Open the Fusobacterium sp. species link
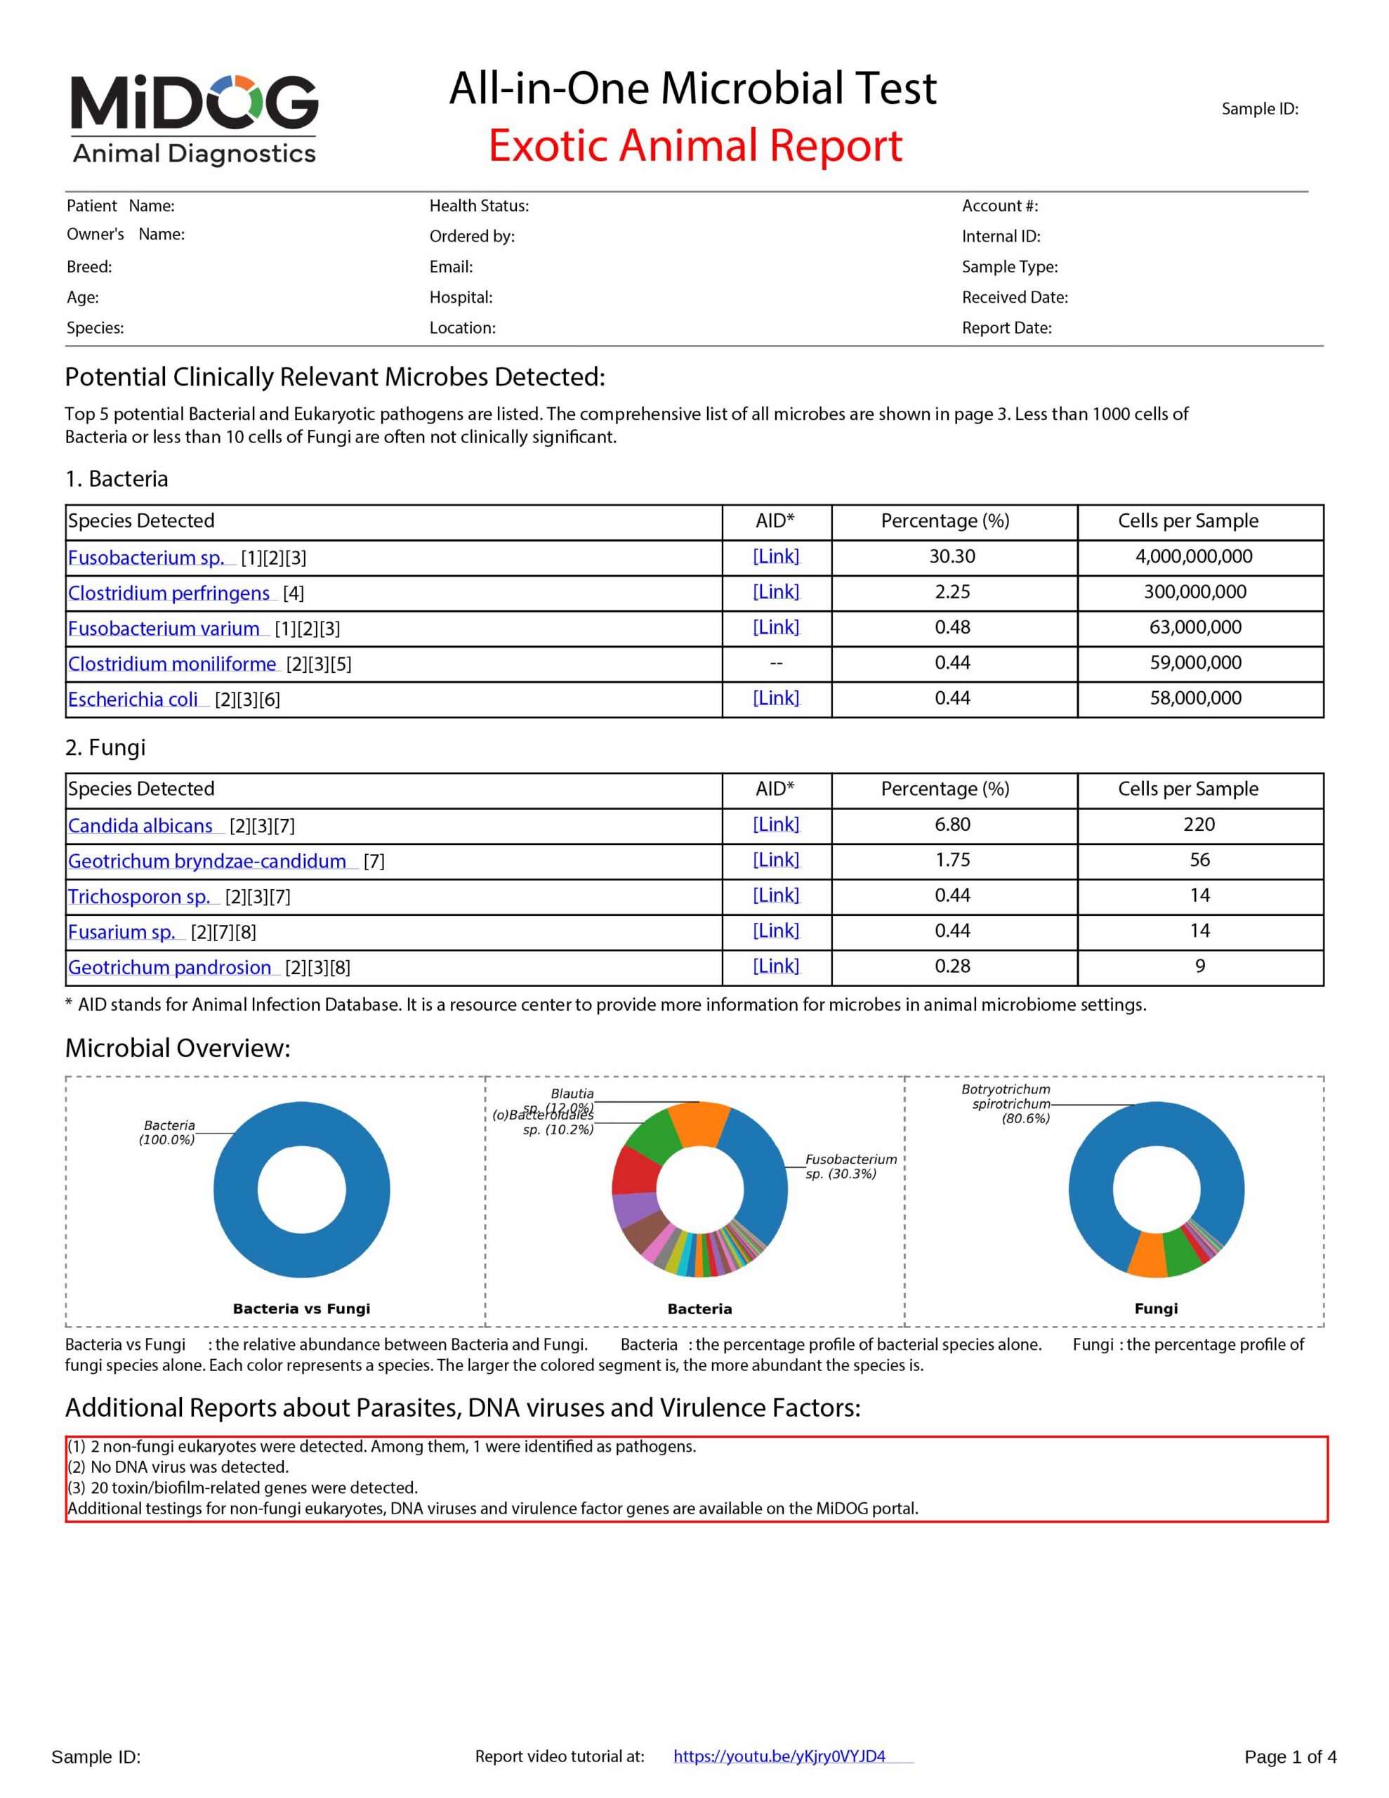Image resolution: width=1389 pixels, height=1798 pixels. 147,558
